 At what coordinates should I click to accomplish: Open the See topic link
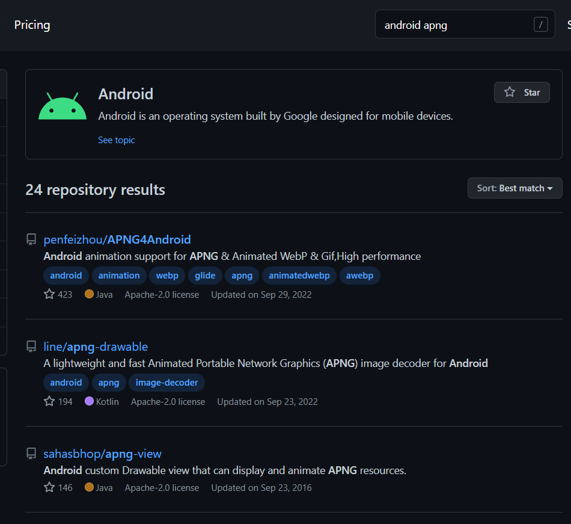pyautogui.click(x=117, y=140)
